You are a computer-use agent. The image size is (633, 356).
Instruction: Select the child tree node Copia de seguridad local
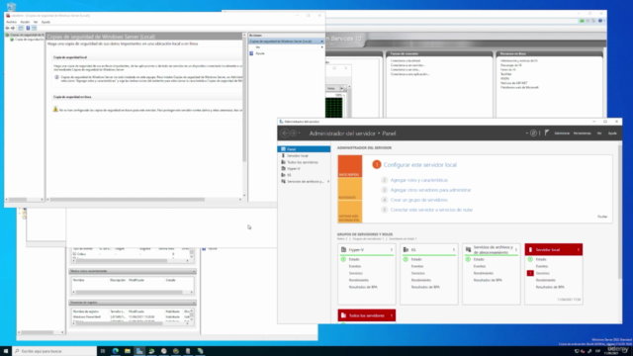click(27, 40)
